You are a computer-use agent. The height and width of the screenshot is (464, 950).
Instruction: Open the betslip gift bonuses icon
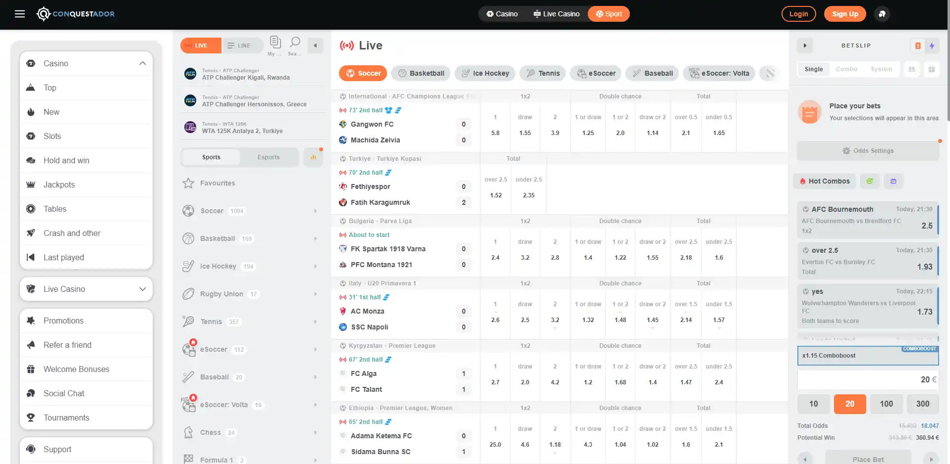(x=932, y=69)
